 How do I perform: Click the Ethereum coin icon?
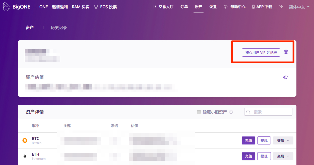click(25, 156)
